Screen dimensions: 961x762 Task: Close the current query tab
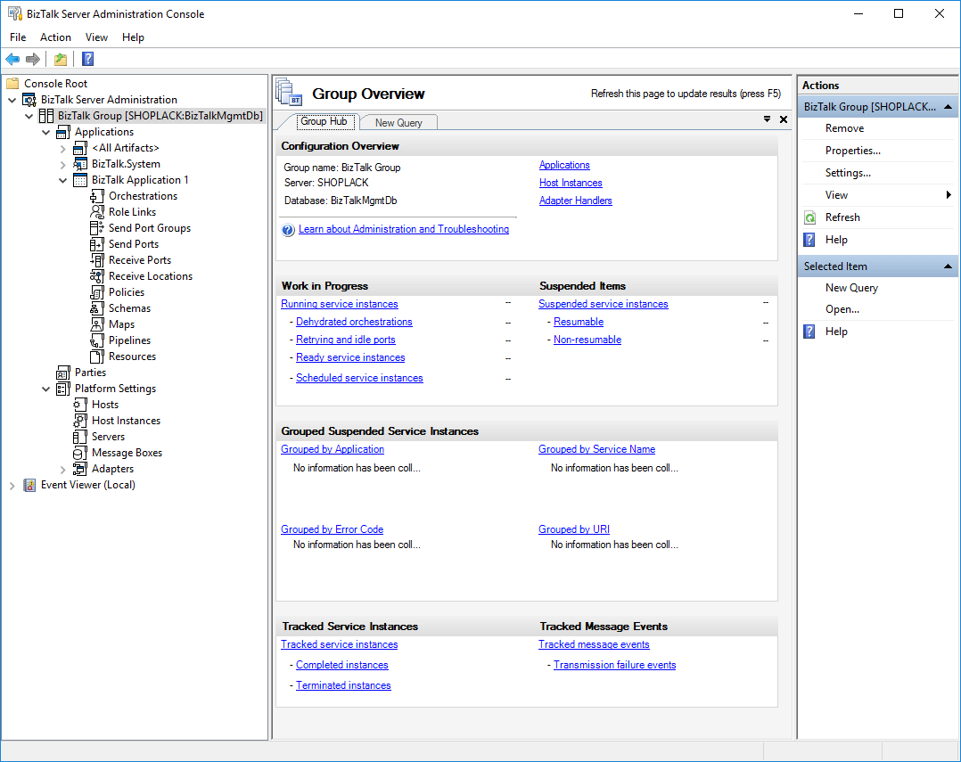tap(784, 119)
